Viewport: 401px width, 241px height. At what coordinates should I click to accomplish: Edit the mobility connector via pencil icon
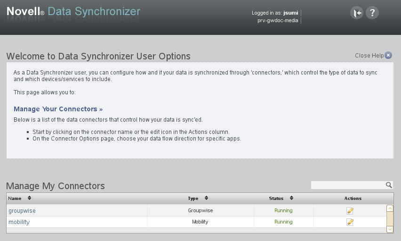(x=350, y=222)
